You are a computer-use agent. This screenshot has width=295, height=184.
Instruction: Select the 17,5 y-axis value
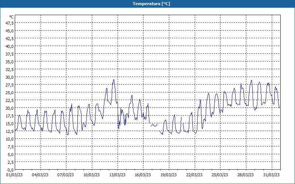point(10,116)
